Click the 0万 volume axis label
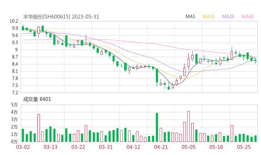Image resolution: width=261 pixels, height=155 pixels. click(x=14, y=142)
